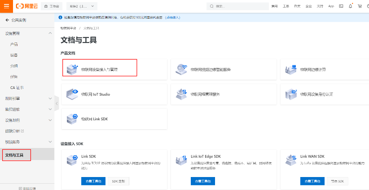The height and width of the screenshot is (190, 369).
Task: Click 查看工具包 under Link WAN SDK
Action: pyautogui.click(x=312, y=181)
